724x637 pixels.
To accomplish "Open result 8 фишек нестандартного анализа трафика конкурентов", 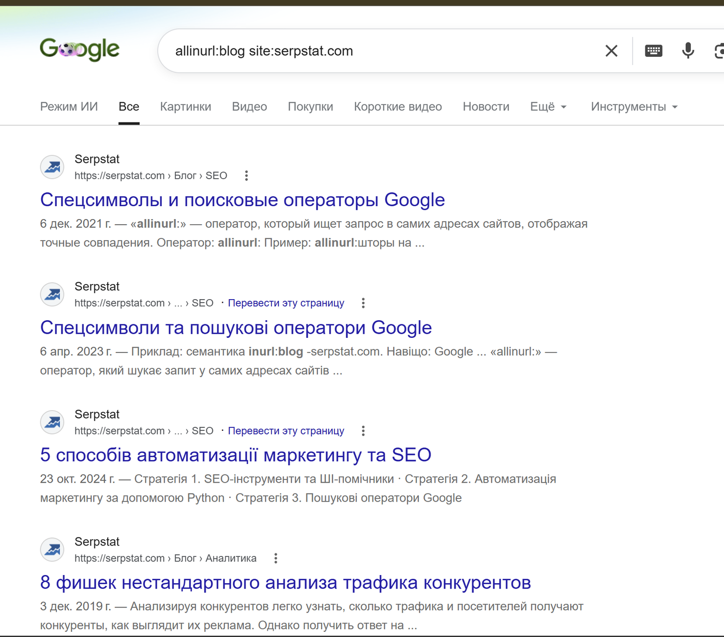I will [x=285, y=583].
